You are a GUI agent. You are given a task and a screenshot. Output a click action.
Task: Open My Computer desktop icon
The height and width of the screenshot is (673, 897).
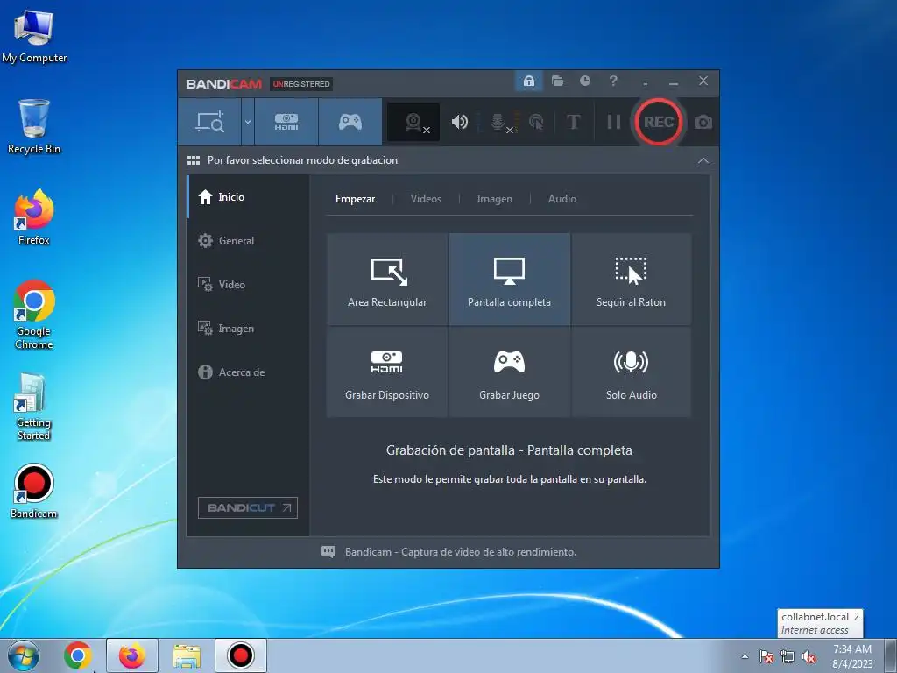tap(34, 36)
